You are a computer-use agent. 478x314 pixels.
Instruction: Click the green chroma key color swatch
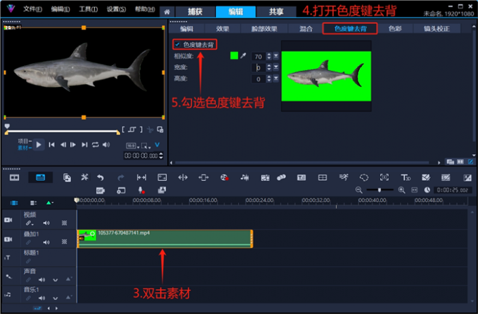234,56
